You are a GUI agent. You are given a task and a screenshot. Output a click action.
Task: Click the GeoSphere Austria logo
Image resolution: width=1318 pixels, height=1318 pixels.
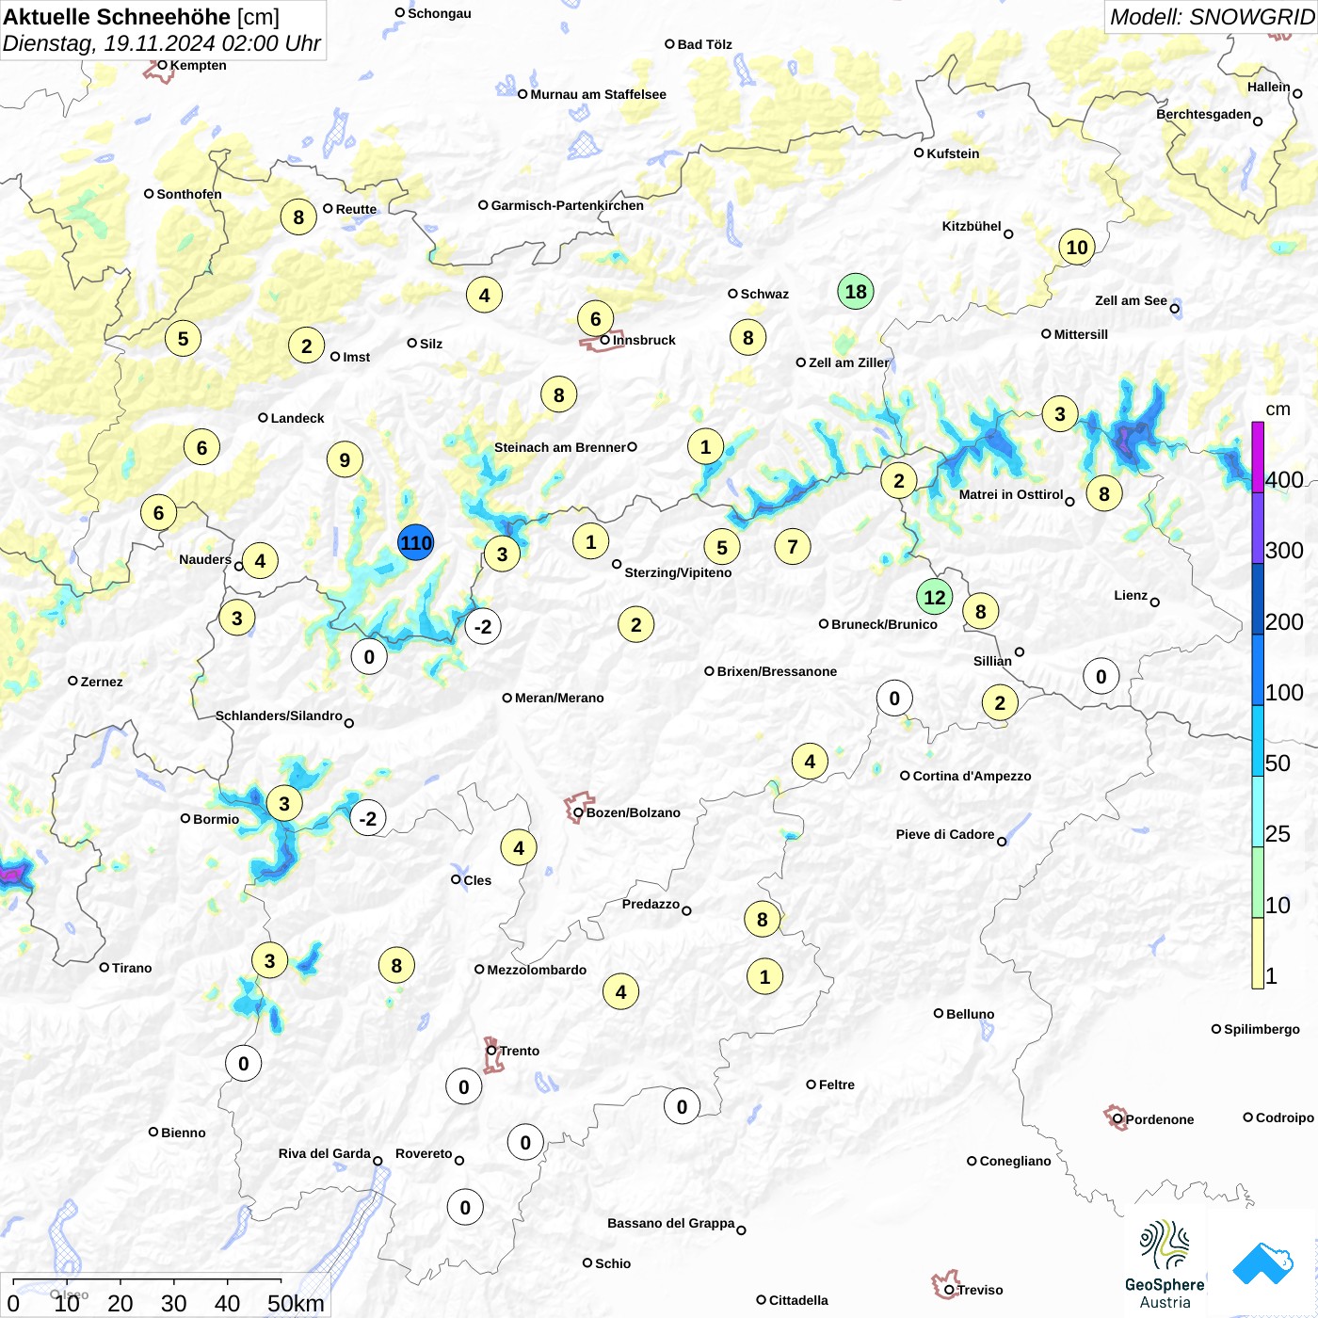1165,1264
